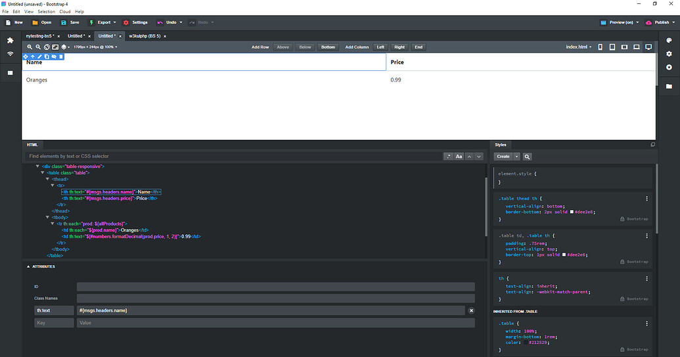The width and height of the screenshot is (680, 357).
Task: Click the zoom out magnifier on stage toolbar
Action: point(38,47)
